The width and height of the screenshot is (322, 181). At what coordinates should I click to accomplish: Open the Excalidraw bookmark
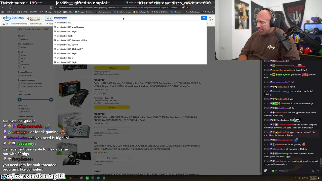click(x=68, y=12)
